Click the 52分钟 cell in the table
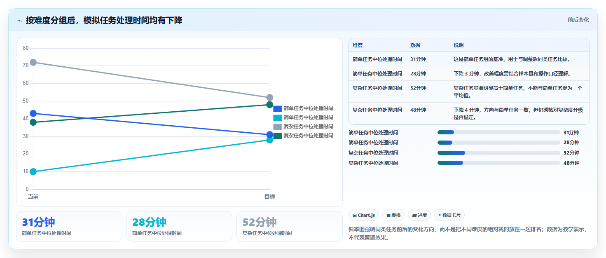This screenshot has width=606, height=258. (x=418, y=88)
